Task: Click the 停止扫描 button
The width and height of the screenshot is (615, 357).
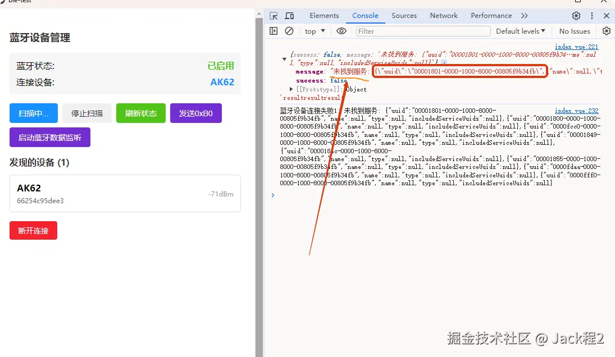Action: pos(87,113)
